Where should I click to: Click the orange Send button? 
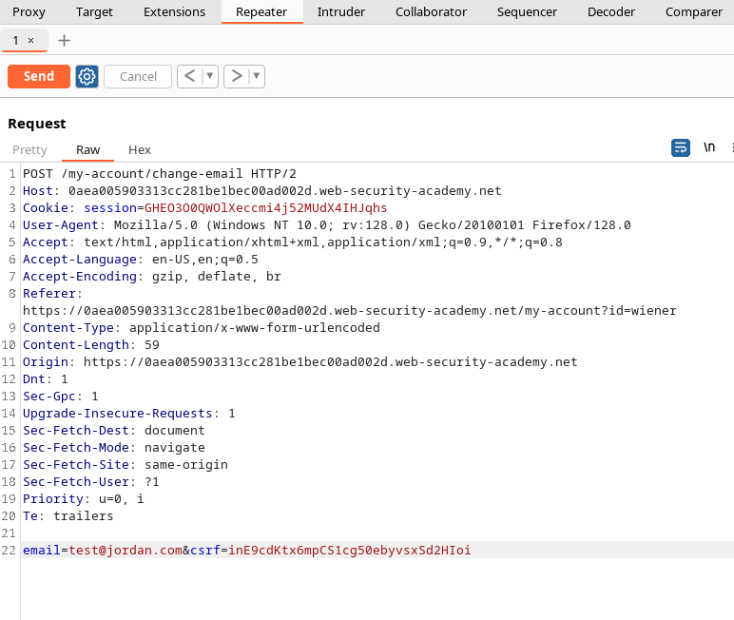pos(38,76)
